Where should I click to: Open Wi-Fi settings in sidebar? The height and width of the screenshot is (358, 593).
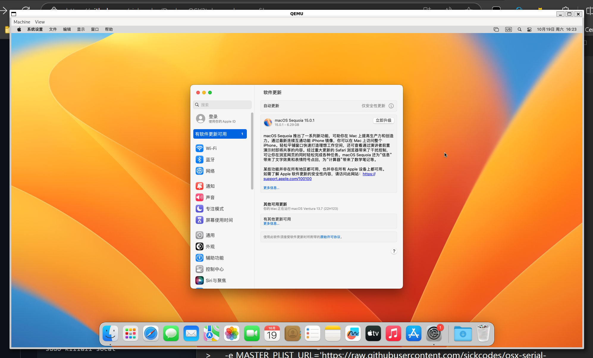pyautogui.click(x=220, y=148)
